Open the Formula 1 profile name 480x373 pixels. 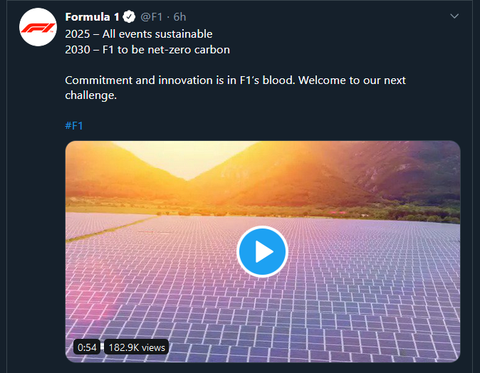(x=92, y=17)
